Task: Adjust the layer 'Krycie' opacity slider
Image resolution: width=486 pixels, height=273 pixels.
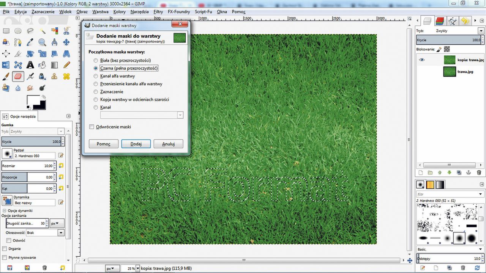Action: coord(450,40)
